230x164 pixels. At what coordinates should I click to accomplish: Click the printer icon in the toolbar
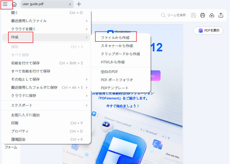click(x=202, y=15)
